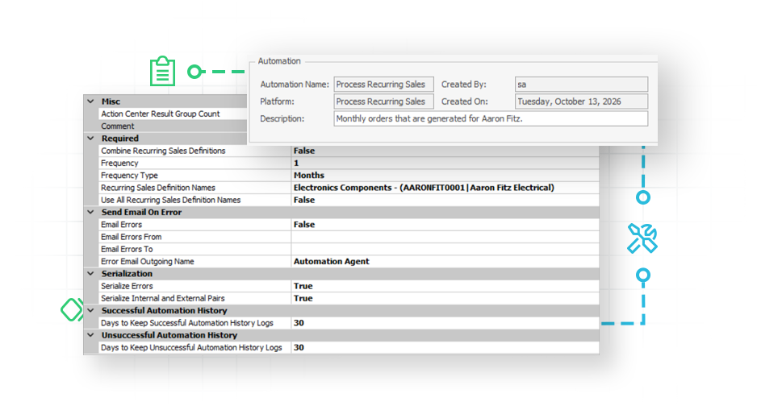Image resolution: width=757 pixels, height=410 pixels.
Task: Click the Electronics Components definition value
Action: (424, 188)
